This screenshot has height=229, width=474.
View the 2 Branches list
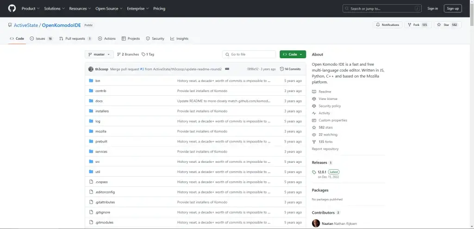(x=128, y=55)
